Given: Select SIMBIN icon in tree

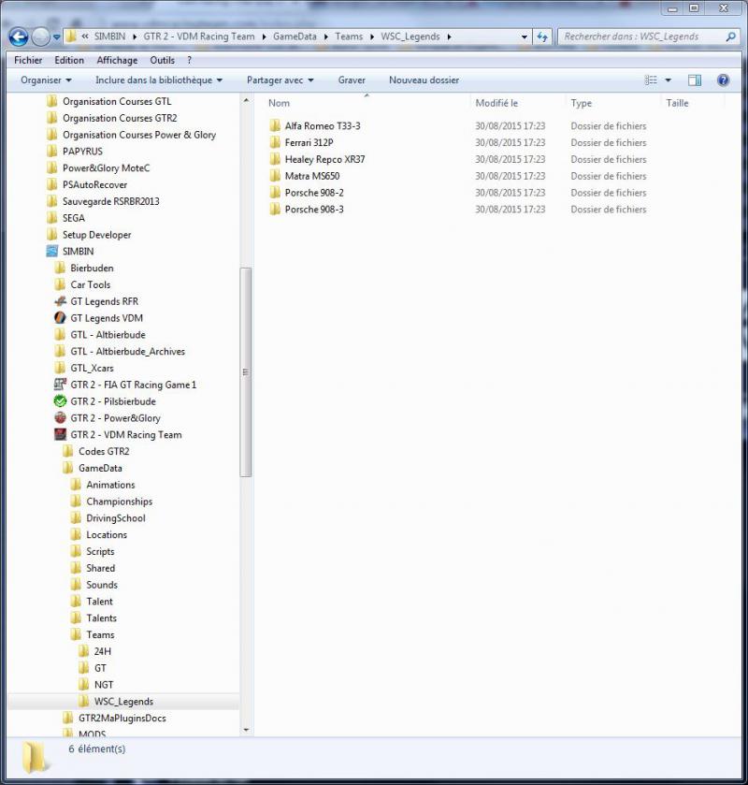Looking at the screenshot, I should coord(52,252).
